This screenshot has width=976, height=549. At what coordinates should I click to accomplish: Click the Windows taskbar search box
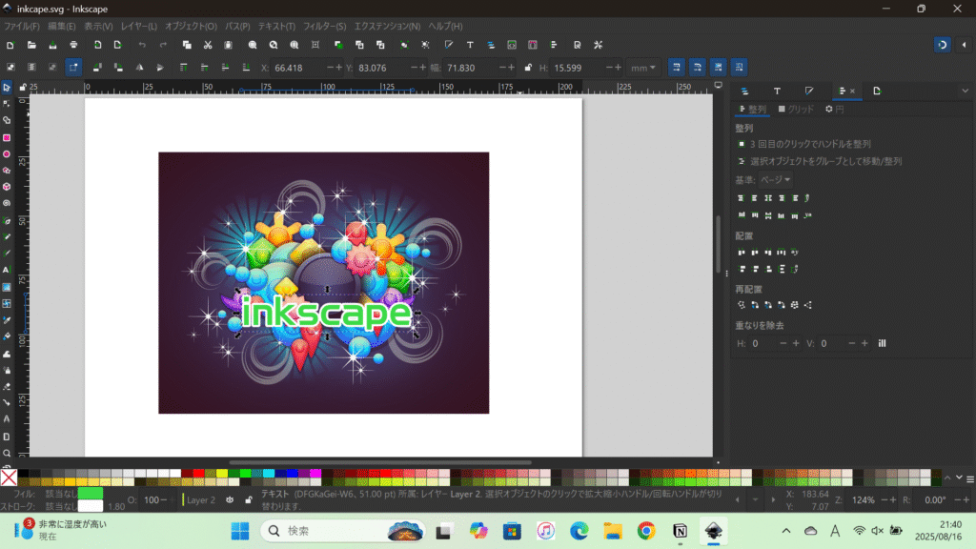pyautogui.click(x=324, y=531)
